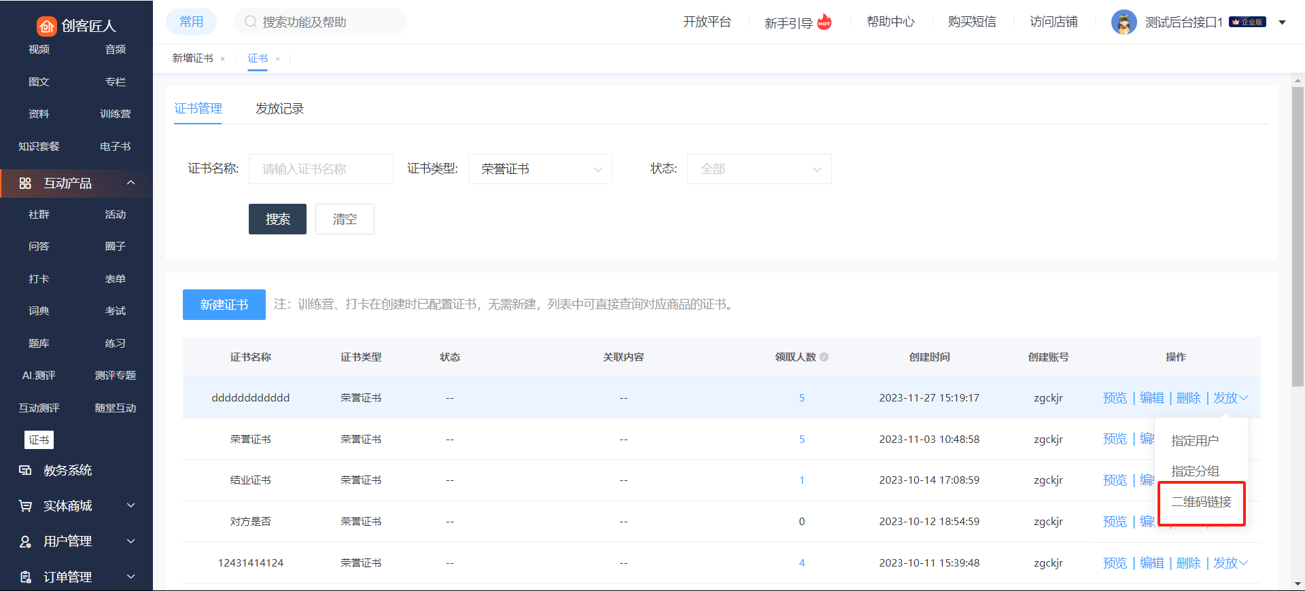Open the 访问店铺 link
The height and width of the screenshot is (591, 1305).
tap(1054, 22)
